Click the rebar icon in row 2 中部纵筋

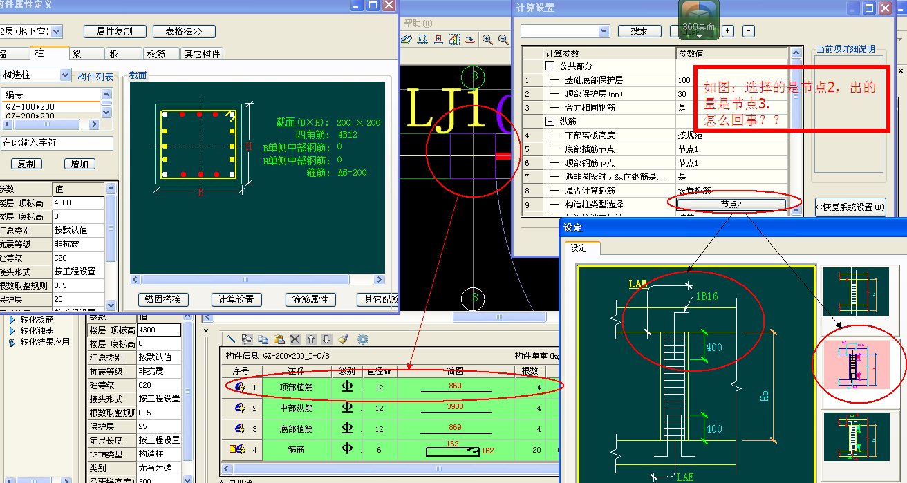coord(240,408)
